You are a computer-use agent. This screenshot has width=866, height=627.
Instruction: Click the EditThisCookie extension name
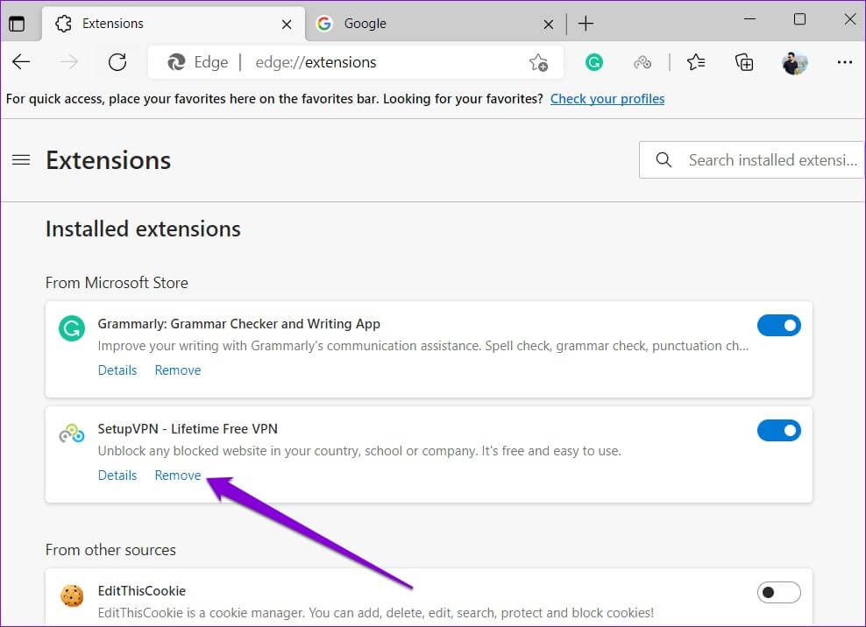(141, 591)
